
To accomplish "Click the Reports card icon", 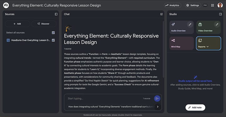I will pyautogui.click(x=200, y=40).
